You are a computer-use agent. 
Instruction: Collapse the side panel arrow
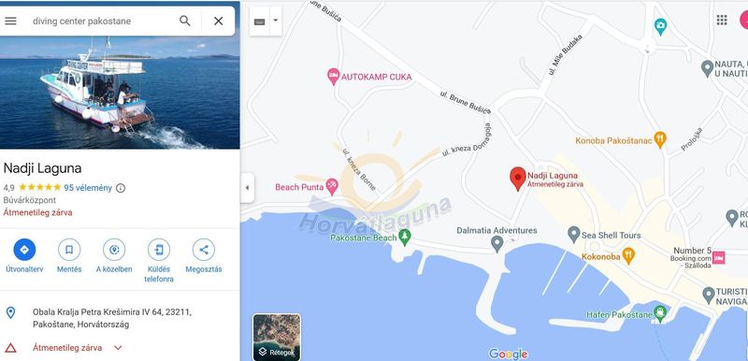[x=247, y=187]
